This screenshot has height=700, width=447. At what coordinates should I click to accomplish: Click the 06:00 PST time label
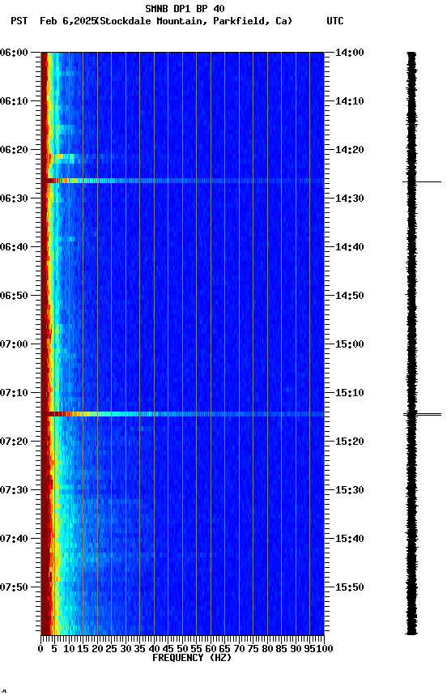(15, 53)
